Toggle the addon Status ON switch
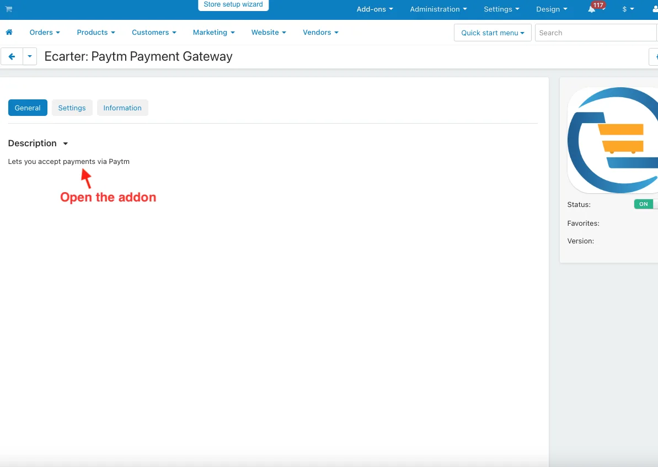 [645, 204]
